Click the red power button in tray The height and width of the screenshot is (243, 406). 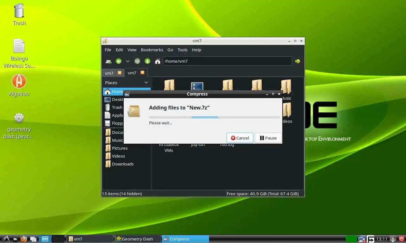401,239
